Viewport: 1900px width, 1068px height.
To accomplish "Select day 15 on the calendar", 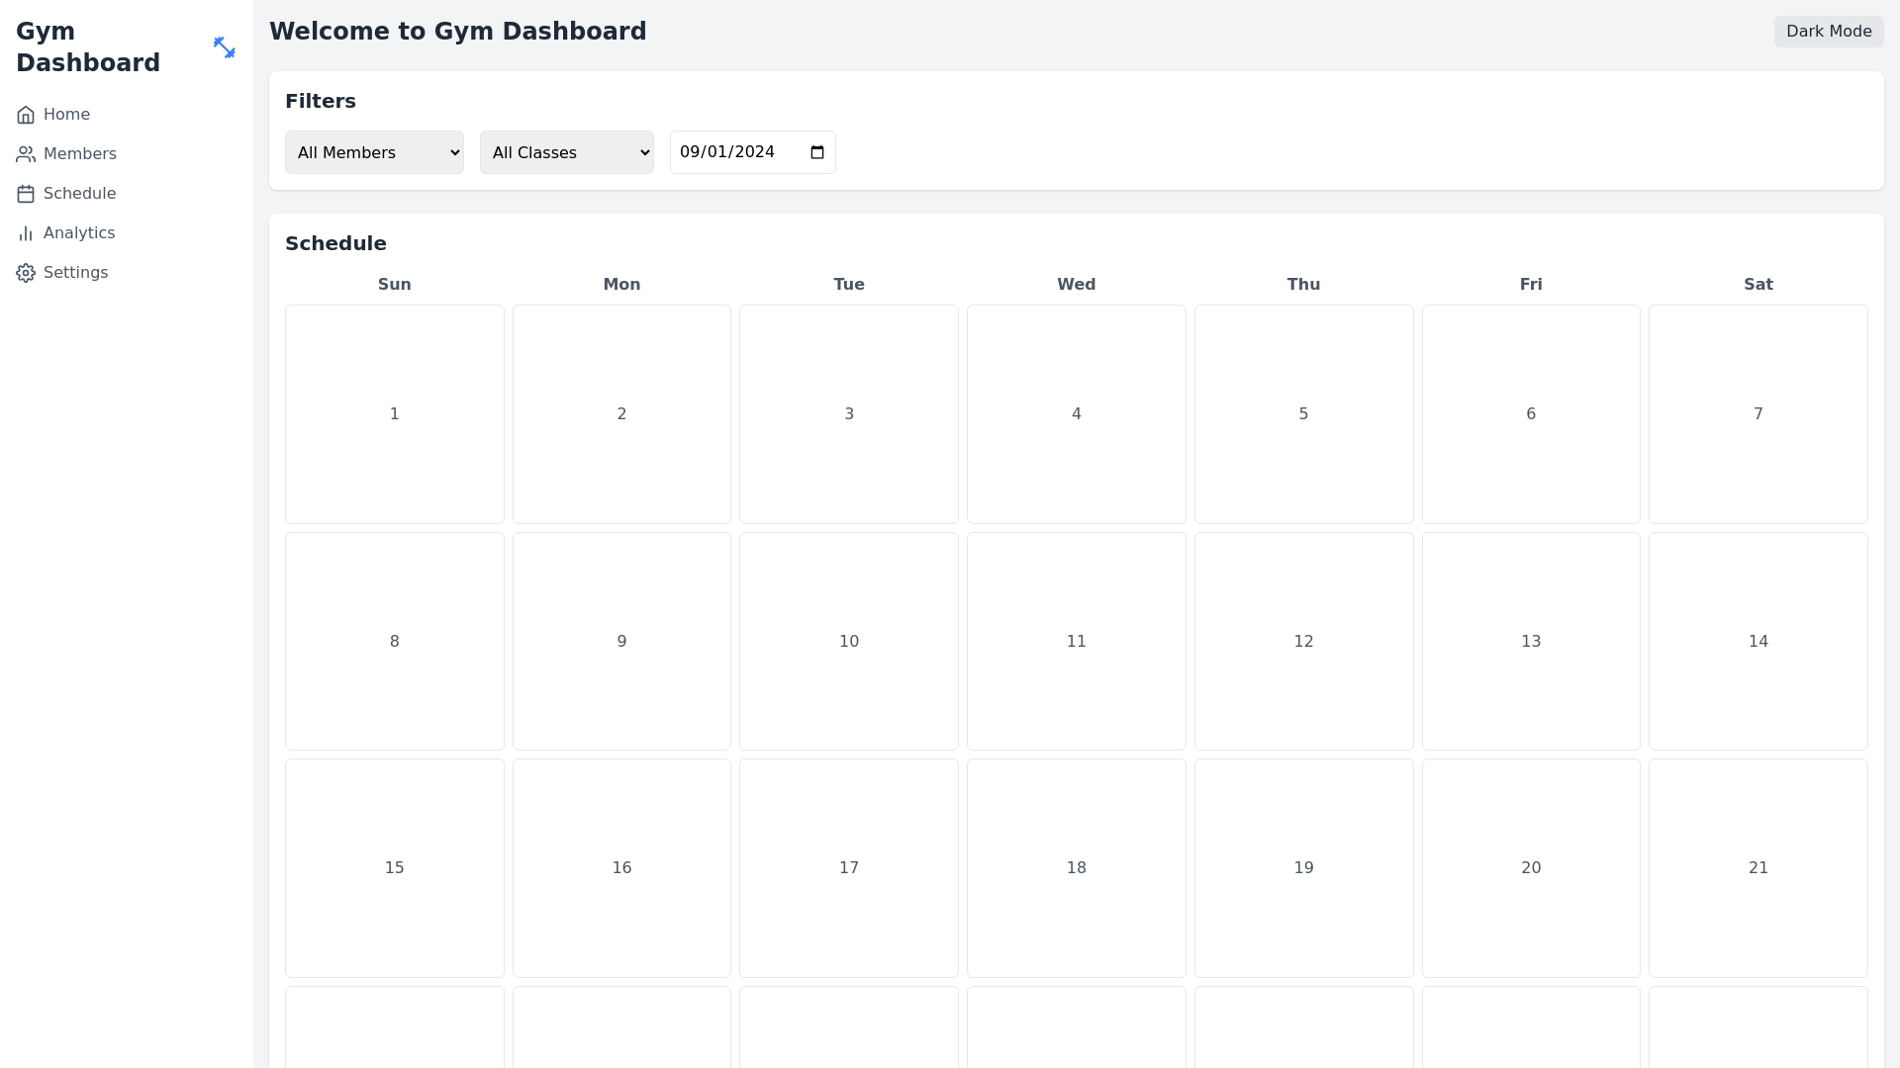I will click(394, 867).
